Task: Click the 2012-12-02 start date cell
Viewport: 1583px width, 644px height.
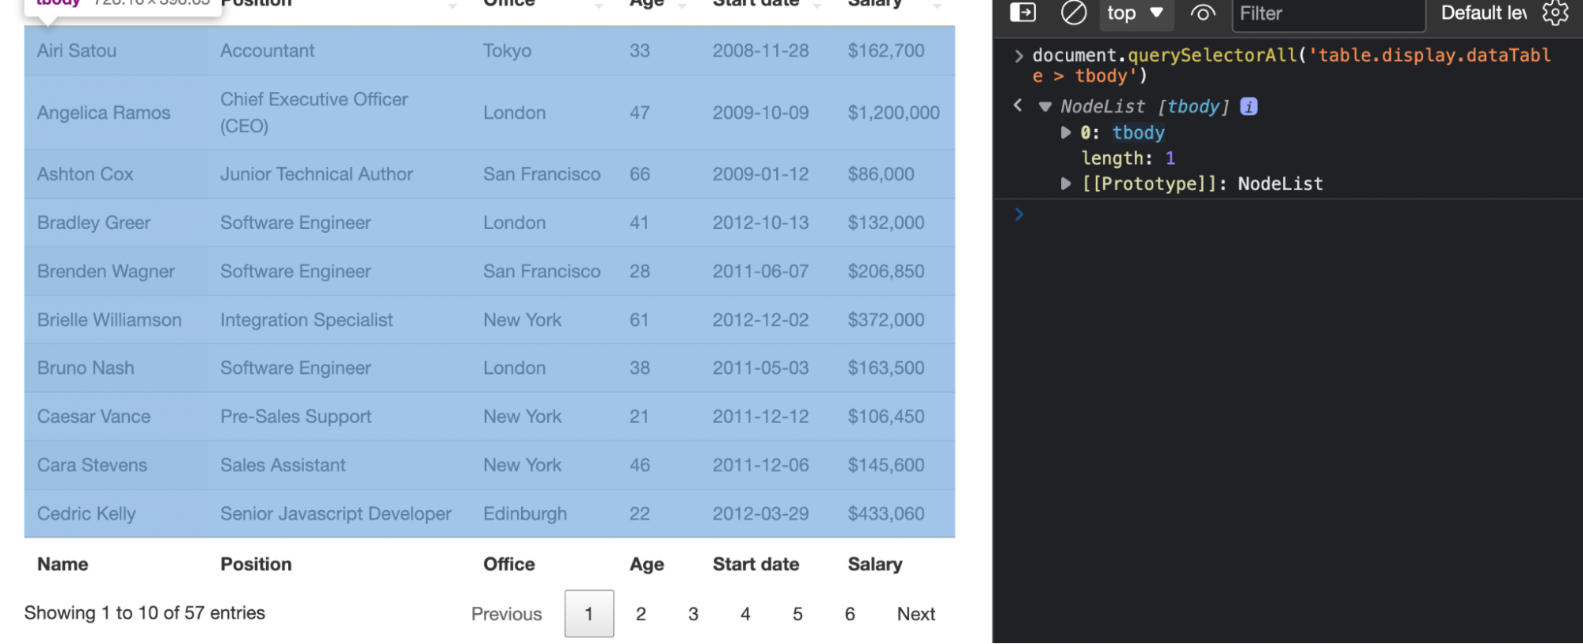Action: (x=767, y=320)
